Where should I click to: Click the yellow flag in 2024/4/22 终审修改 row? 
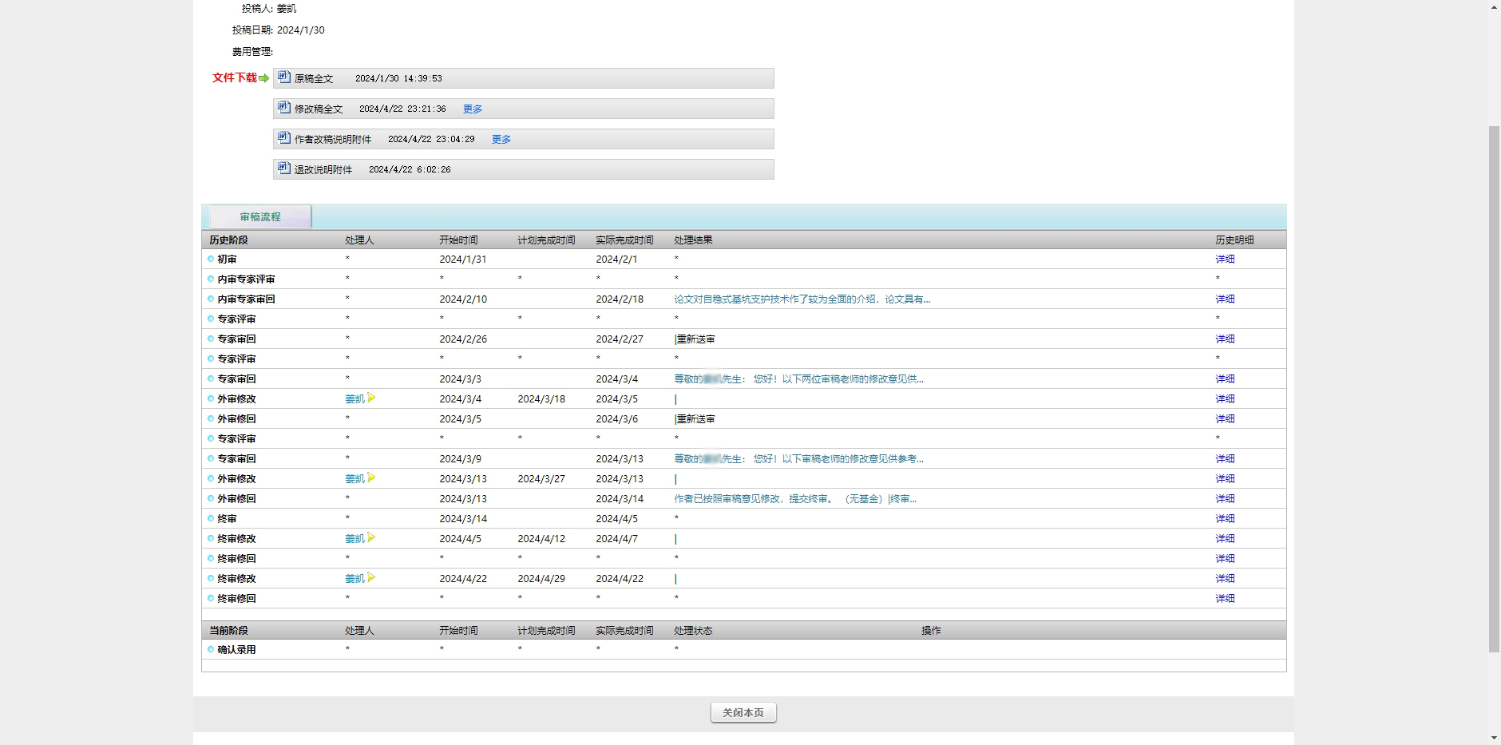pyautogui.click(x=371, y=577)
